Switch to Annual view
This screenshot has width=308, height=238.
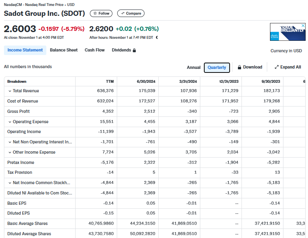pos(194,67)
